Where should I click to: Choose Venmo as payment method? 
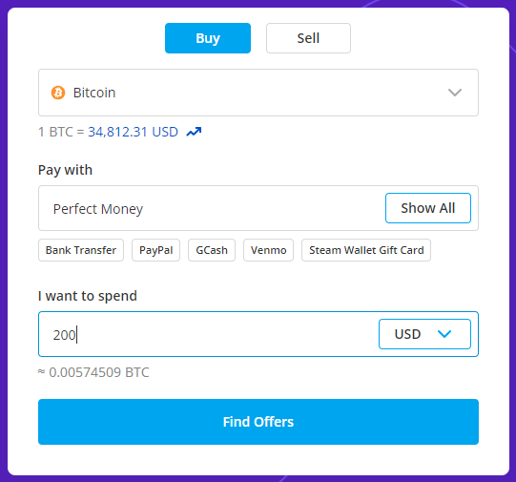[269, 250]
